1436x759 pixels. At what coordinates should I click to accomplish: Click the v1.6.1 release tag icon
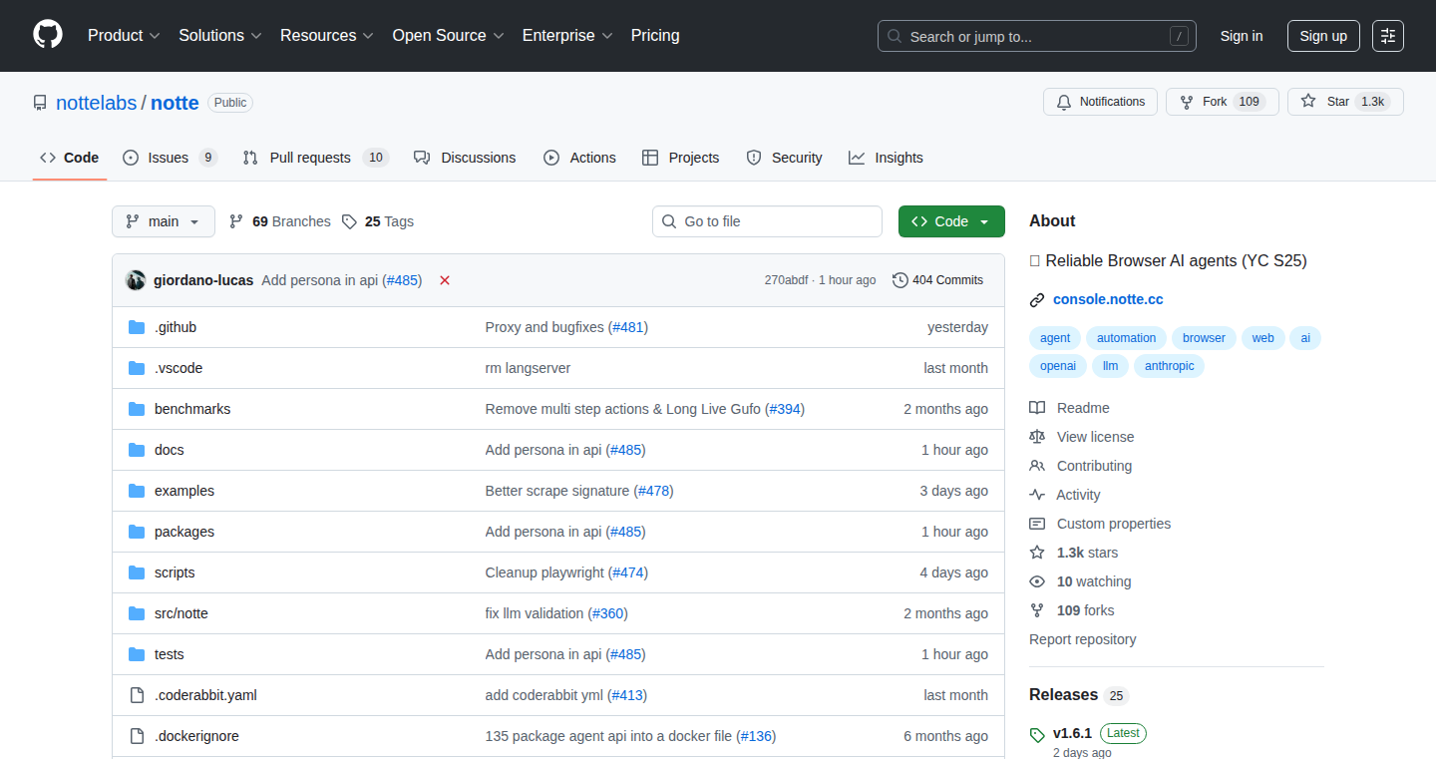click(x=1037, y=734)
